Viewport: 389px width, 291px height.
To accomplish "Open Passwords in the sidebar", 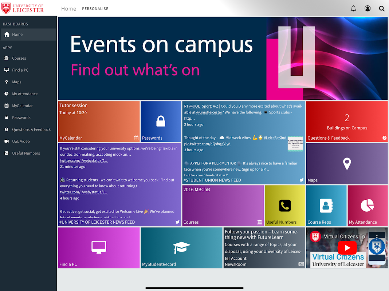I will click(28, 117).
